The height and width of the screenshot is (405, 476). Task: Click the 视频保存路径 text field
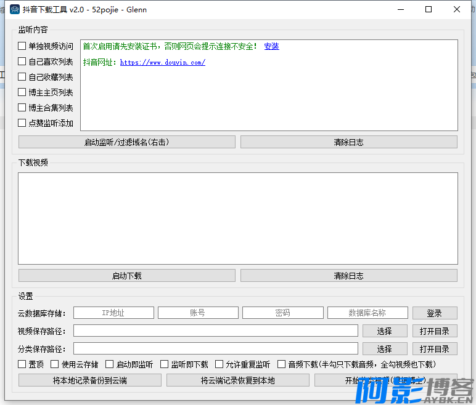click(x=216, y=331)
